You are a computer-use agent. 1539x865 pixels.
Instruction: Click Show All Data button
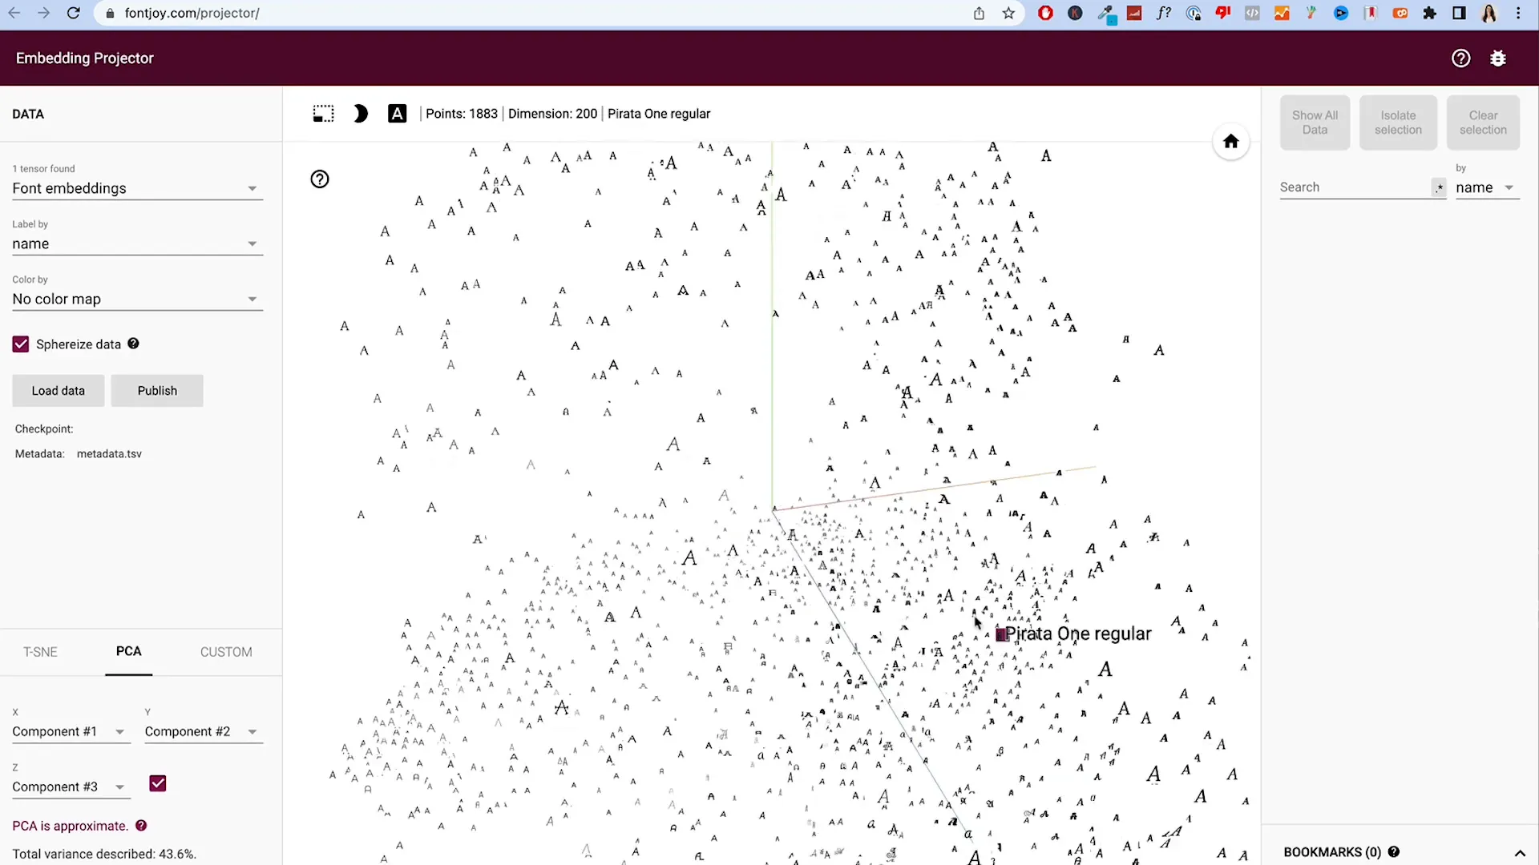click(1315, 123)
